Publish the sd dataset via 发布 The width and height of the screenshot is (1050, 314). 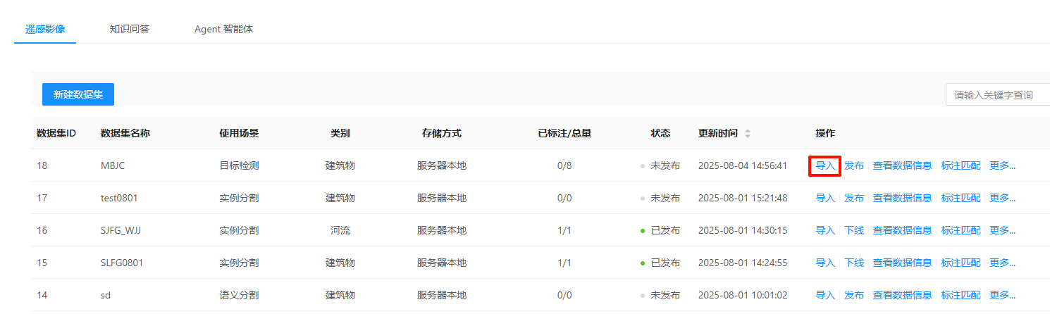point(854,296)
